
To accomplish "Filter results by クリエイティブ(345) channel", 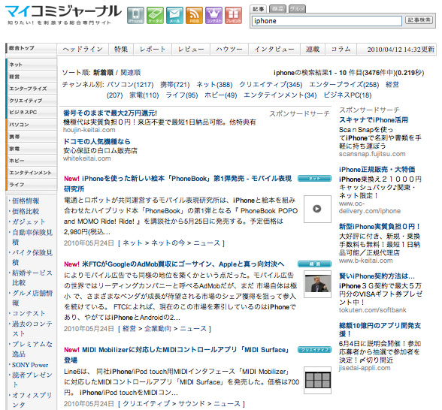I will coord(271,84).
